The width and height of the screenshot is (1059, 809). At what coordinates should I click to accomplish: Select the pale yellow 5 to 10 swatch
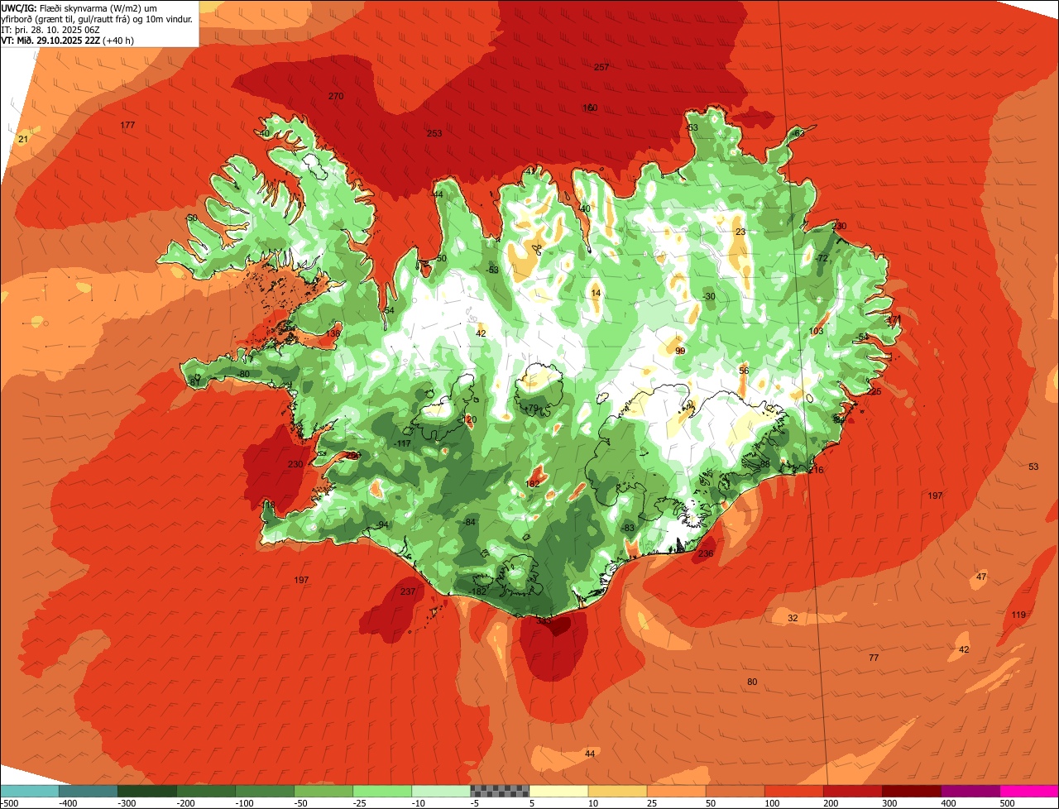pyautogui.click(x=558, y=791)
